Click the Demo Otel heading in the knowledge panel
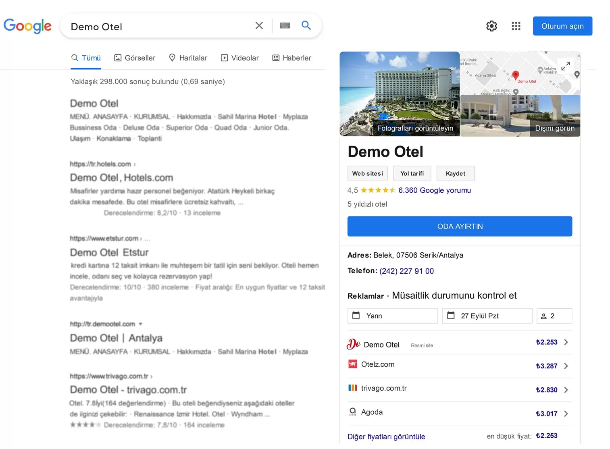 [385, 152]
